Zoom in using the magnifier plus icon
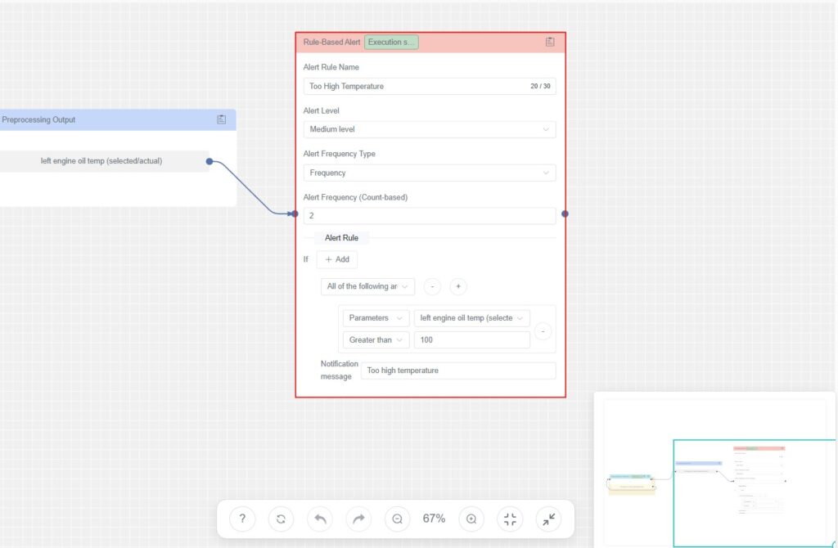 click(x=471, y=519)
